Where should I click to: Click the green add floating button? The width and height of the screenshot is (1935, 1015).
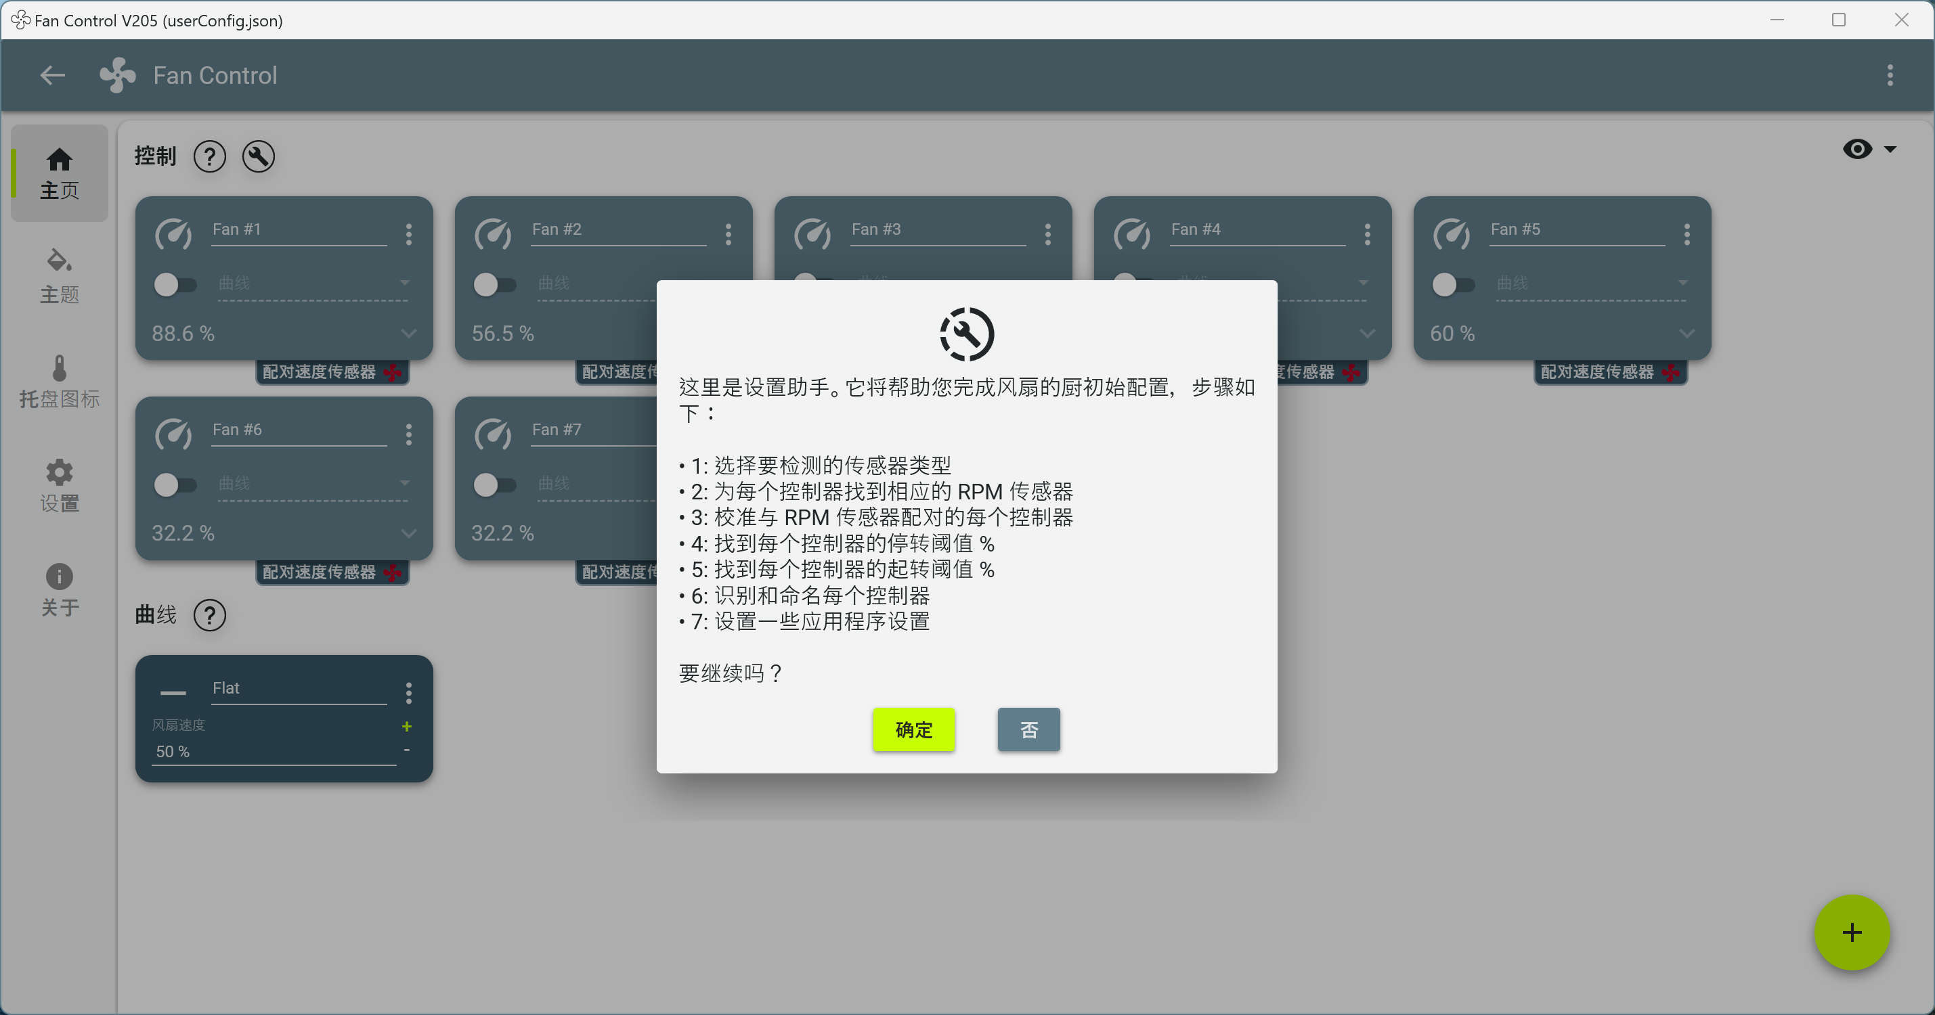(1852, 932)
